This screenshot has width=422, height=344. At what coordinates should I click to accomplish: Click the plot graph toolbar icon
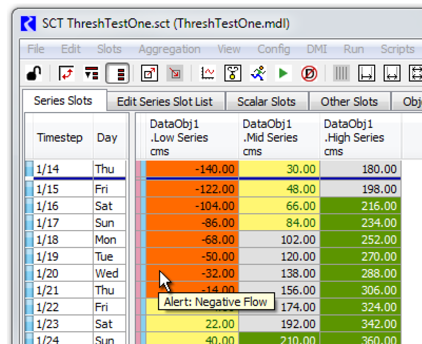tap(208, 73)
